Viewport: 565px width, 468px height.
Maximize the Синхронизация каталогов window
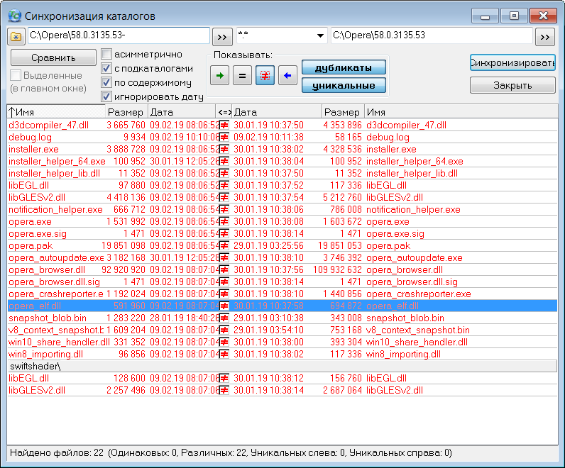point(514,16)
